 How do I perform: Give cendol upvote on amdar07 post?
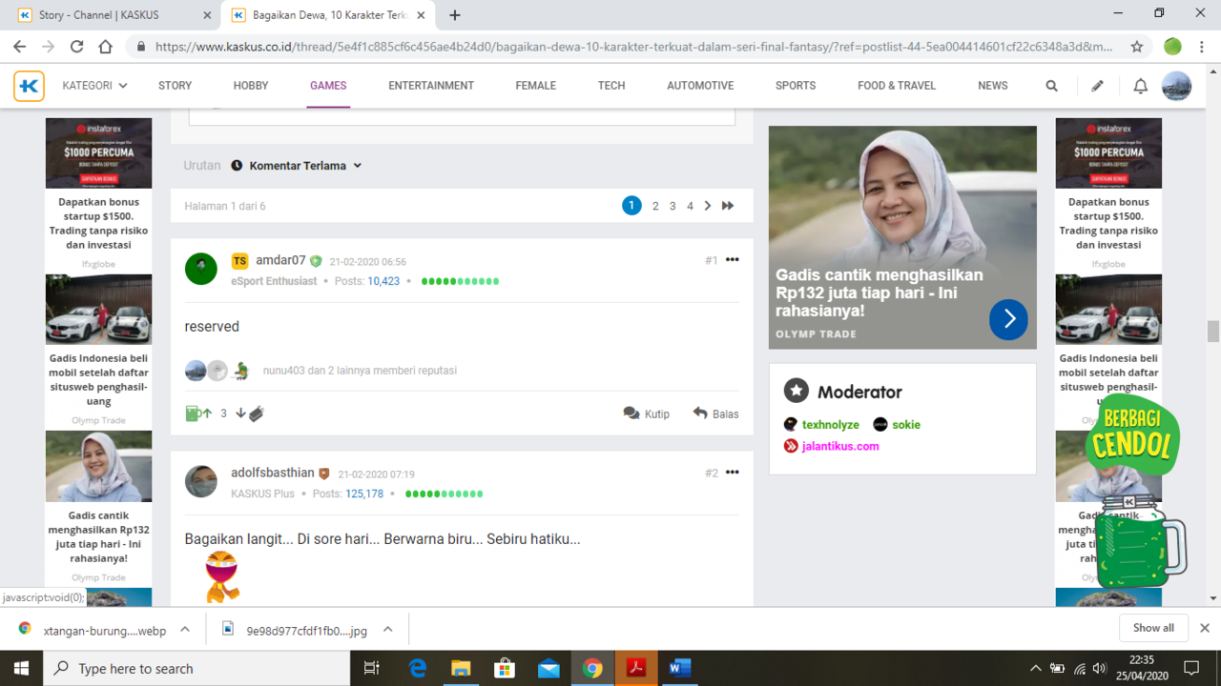click(198, 414)
